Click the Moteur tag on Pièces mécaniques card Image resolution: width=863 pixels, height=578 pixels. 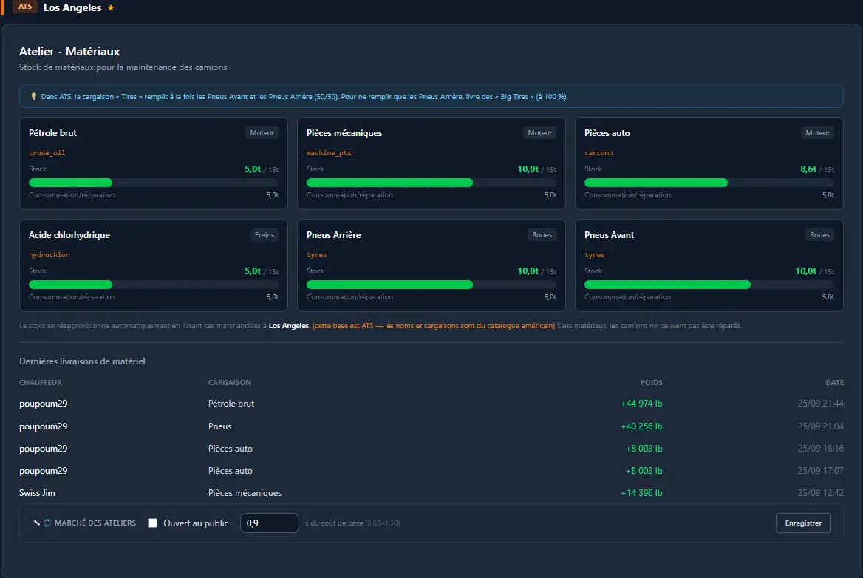(x=539, y=132)
